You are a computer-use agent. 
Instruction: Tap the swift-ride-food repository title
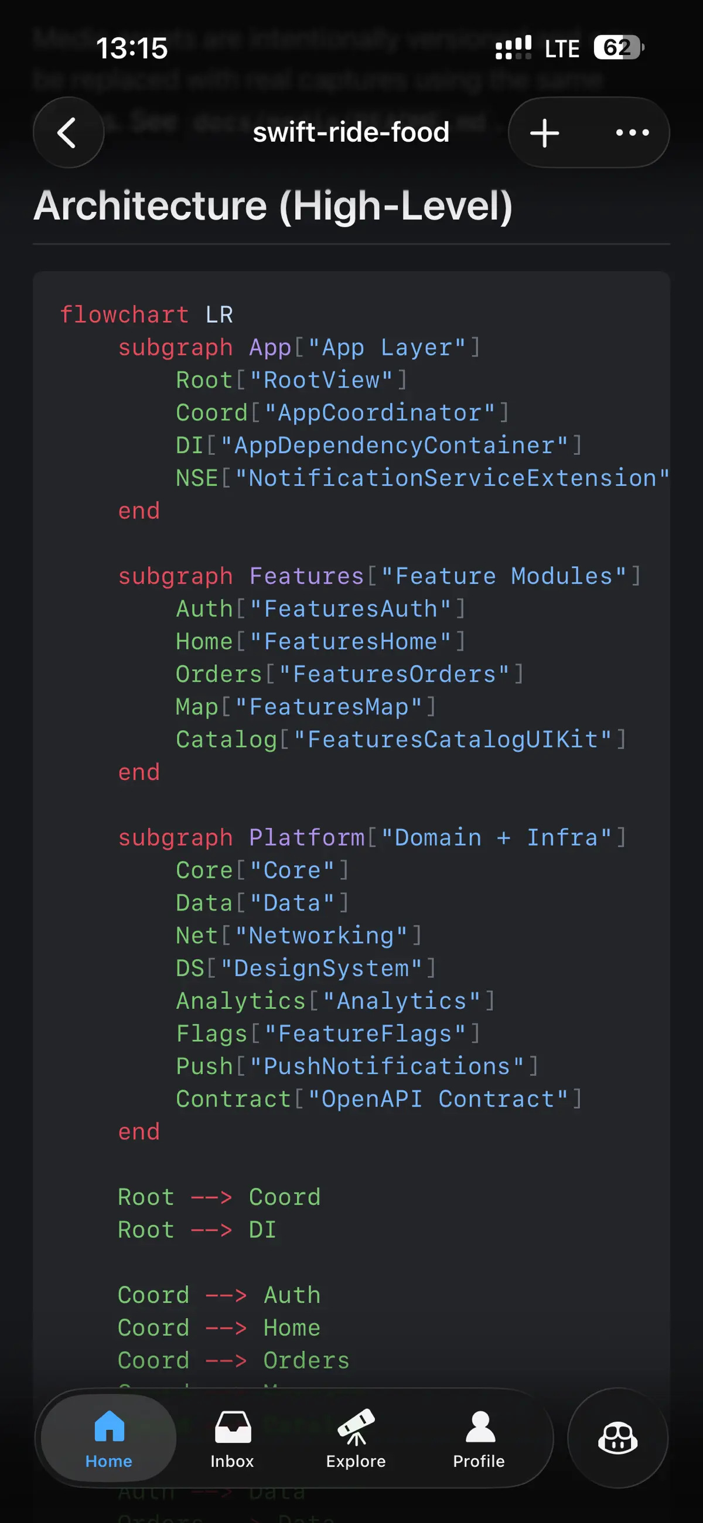coord(351,132)
